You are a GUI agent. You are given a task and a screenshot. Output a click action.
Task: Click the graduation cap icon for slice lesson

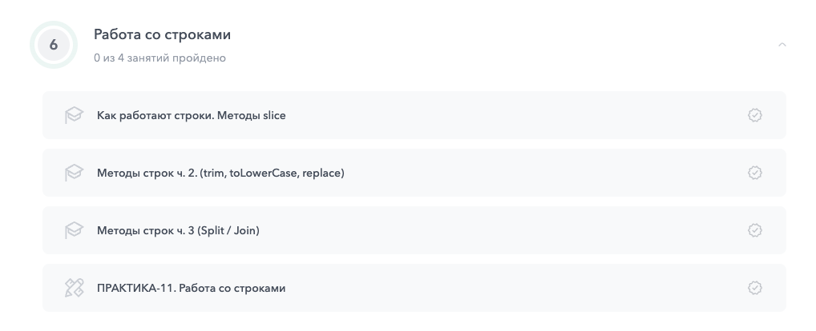pos(74,115)
